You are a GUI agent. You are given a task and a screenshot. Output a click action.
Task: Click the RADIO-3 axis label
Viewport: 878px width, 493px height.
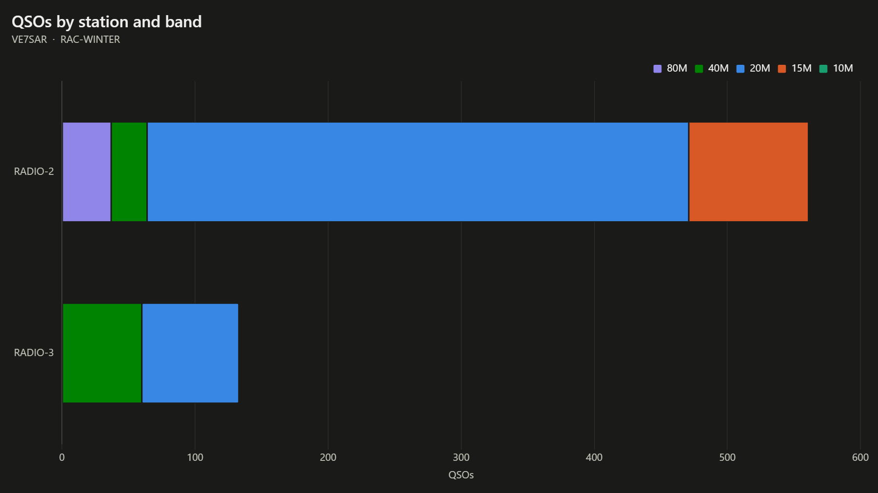coord(34,353)
